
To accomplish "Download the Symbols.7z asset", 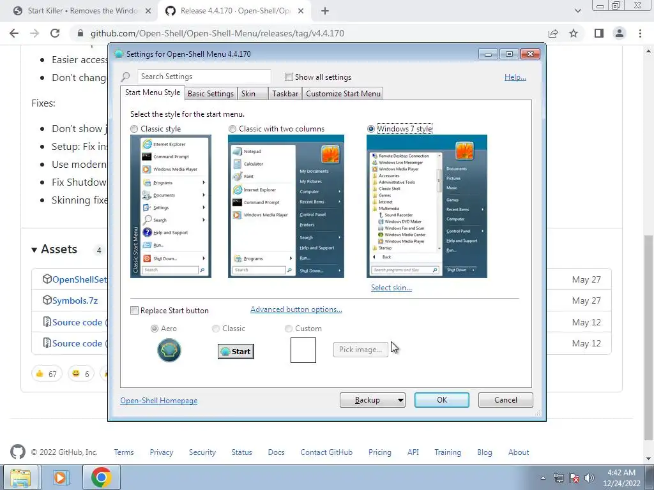I will (75, 301).
